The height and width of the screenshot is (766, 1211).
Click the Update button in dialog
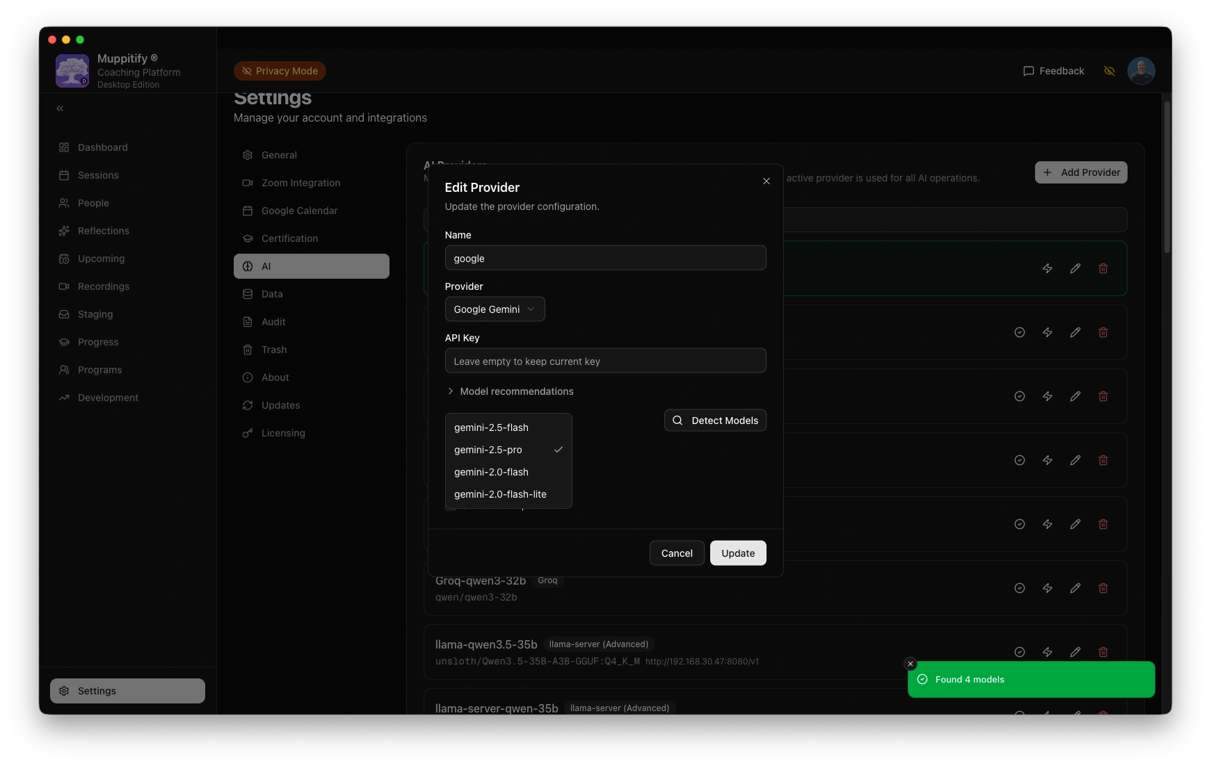tap(737, 553)
